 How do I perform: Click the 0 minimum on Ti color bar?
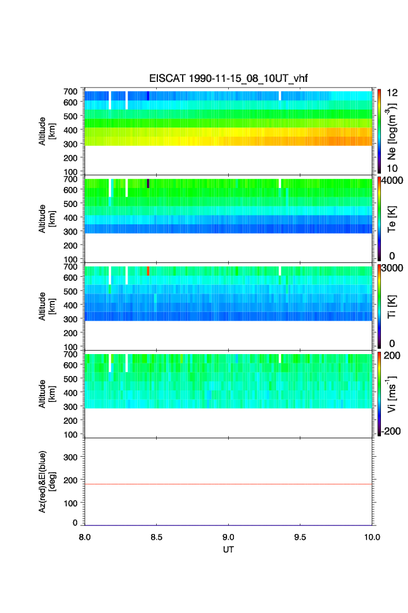(x=392, y=344)
